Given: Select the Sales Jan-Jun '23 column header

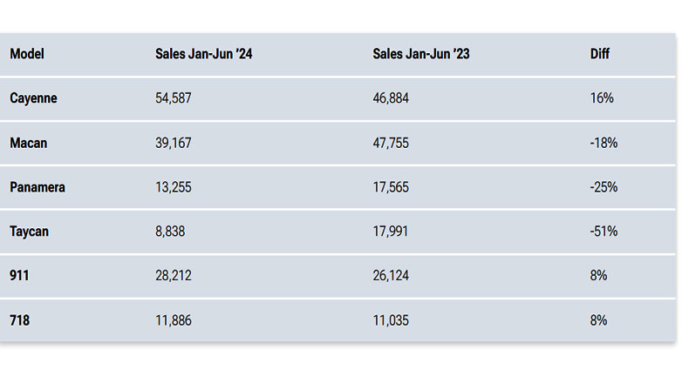Looking at the screenshot, I should coord(421,54).
